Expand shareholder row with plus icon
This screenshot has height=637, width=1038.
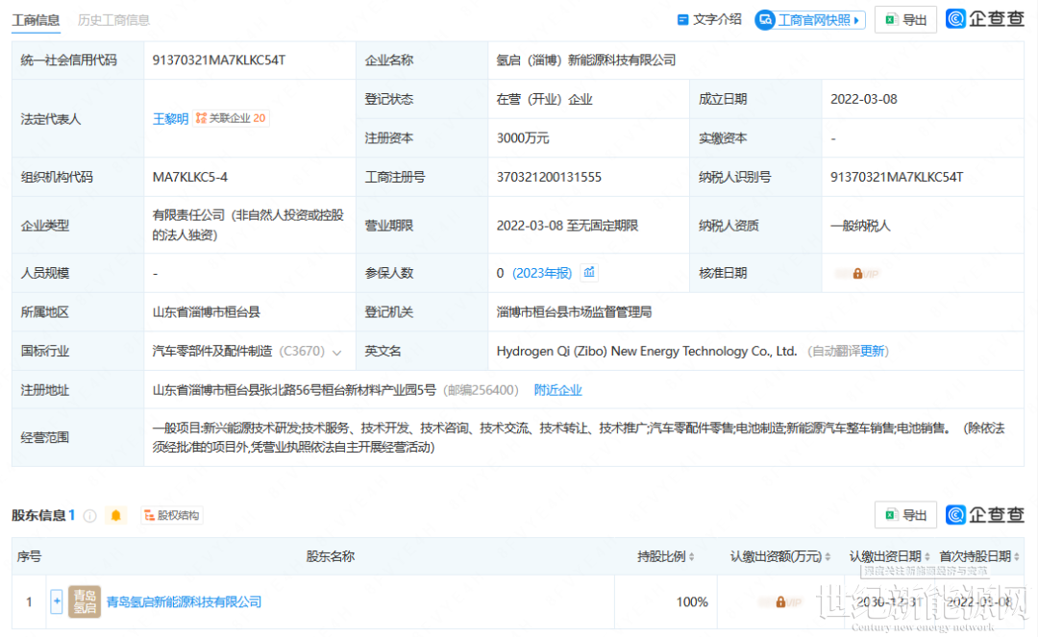point(57,601)
